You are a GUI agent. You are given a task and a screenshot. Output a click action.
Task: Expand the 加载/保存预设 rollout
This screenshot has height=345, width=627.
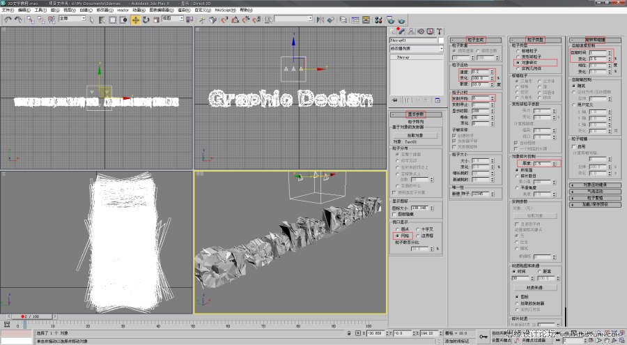[595, 204]
